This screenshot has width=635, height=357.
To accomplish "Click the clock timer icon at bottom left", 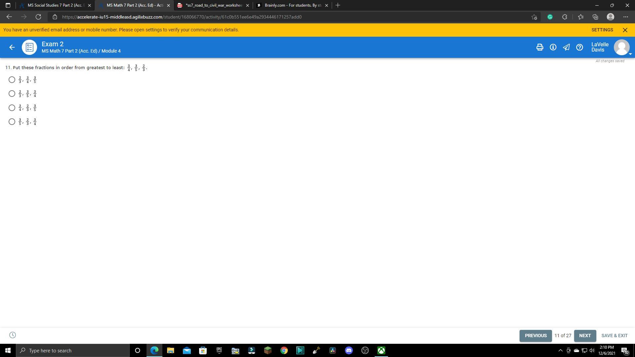I will pyautogui.click(x=13, y=335).
